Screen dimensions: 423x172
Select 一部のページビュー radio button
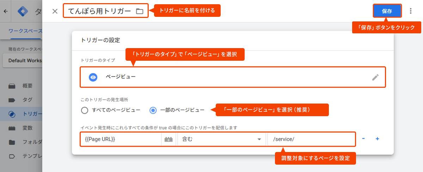[x=153, y=110]
